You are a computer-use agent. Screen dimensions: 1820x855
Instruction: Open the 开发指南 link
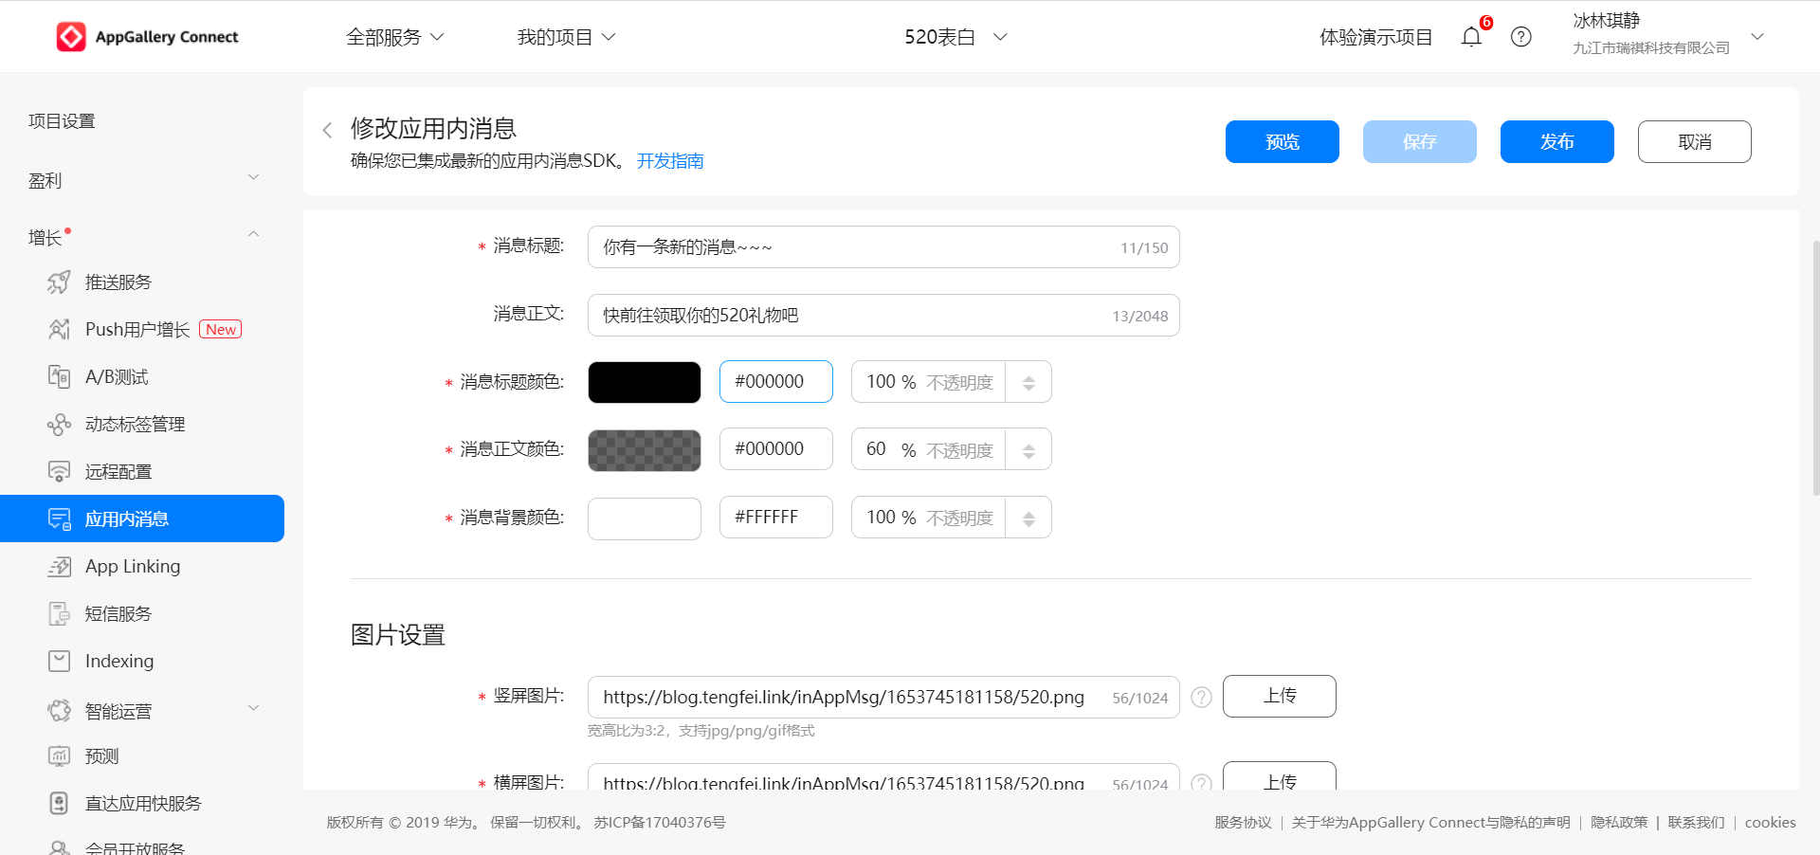click(670, 160)
